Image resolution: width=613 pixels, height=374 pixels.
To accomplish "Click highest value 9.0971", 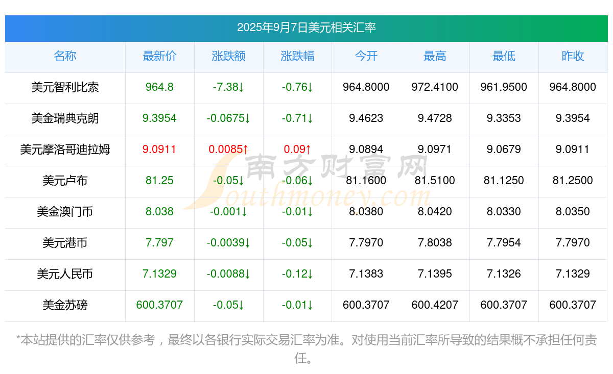I will coord(435,149).
